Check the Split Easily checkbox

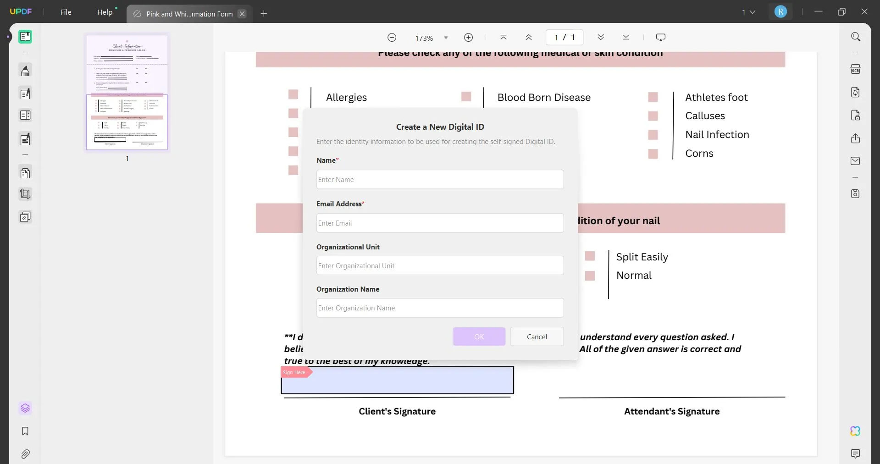(x=590, y=256)
